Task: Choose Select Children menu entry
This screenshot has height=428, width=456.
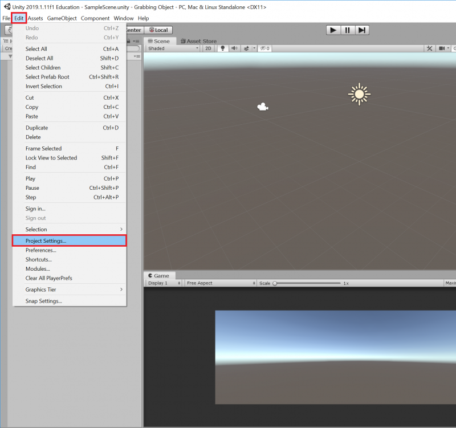Action: pos(69,67)
